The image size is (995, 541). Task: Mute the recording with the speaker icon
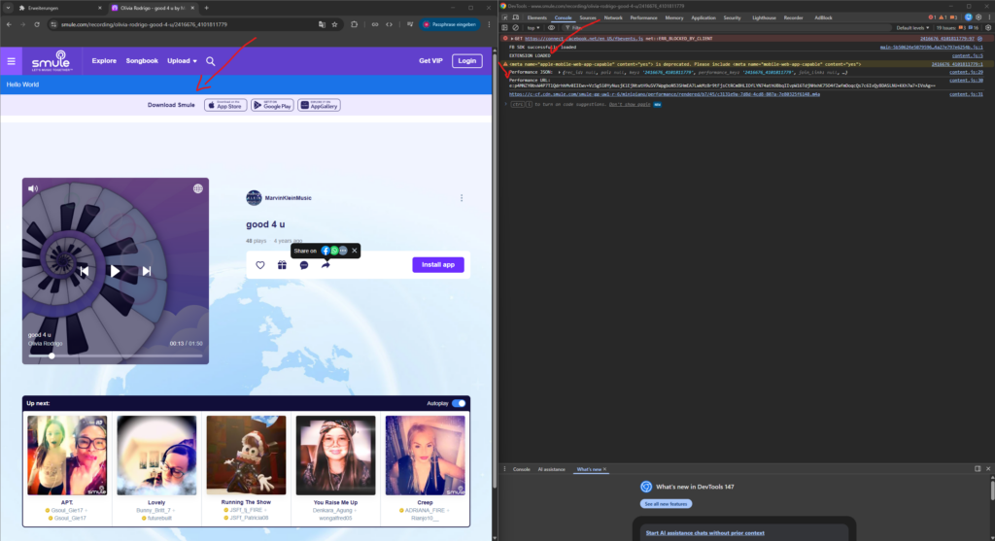(32, 188)
